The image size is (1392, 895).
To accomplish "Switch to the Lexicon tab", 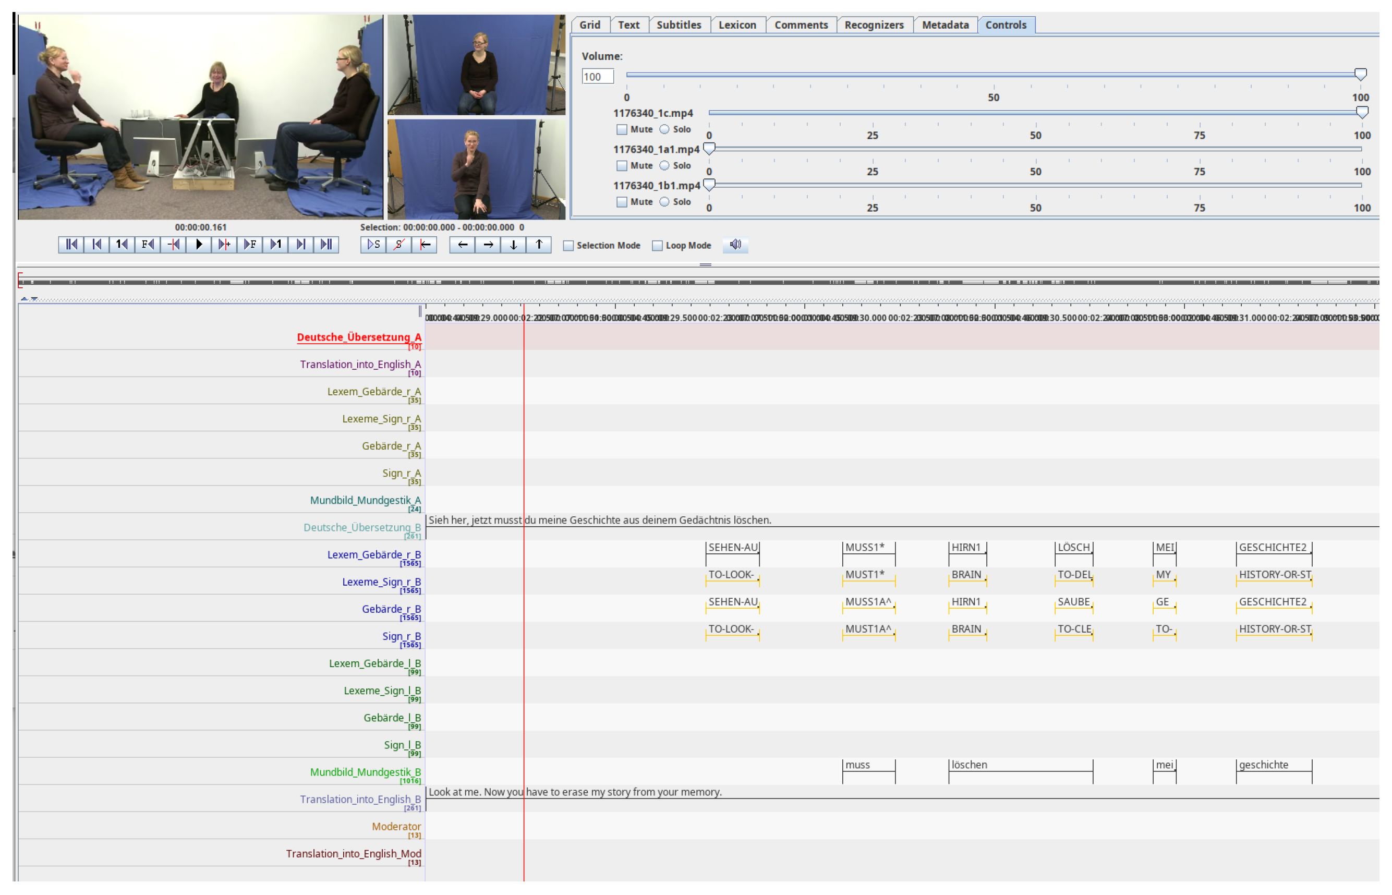I will (x=737, y=25).
